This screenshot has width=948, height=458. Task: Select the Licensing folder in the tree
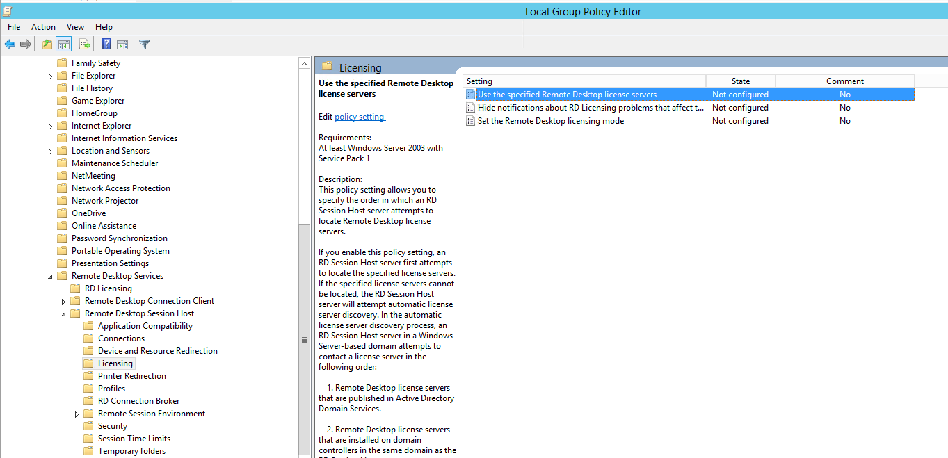(x=115, y=363)
